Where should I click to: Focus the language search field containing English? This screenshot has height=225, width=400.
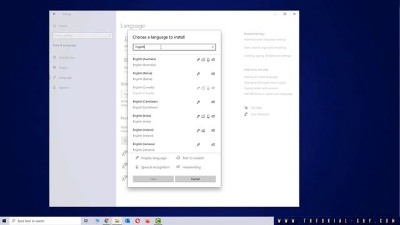click(174, 47)
